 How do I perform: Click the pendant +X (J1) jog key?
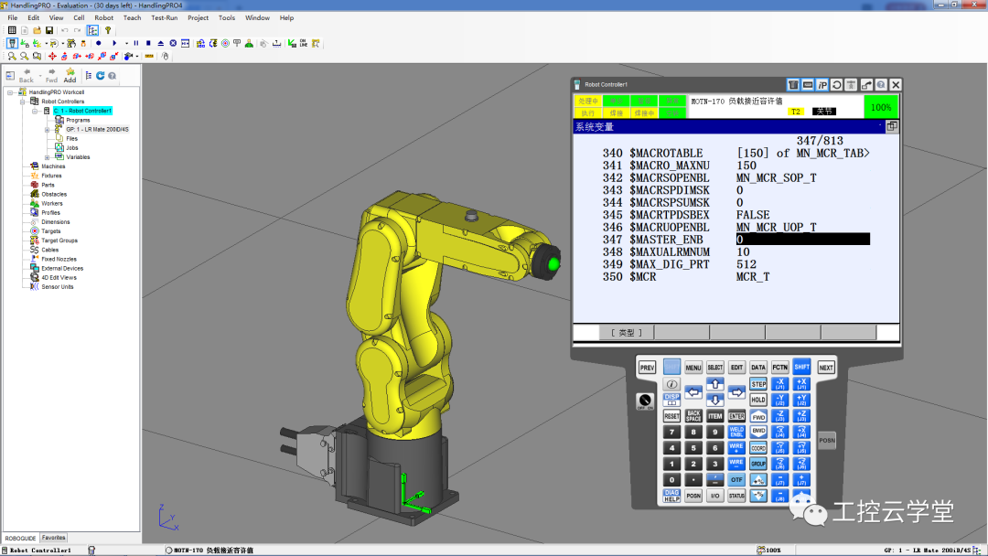coord(801,384)
